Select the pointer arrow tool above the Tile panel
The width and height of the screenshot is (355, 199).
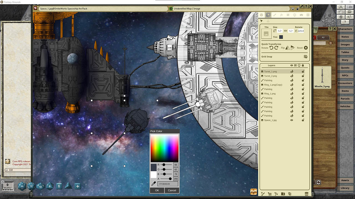point(261,21)
